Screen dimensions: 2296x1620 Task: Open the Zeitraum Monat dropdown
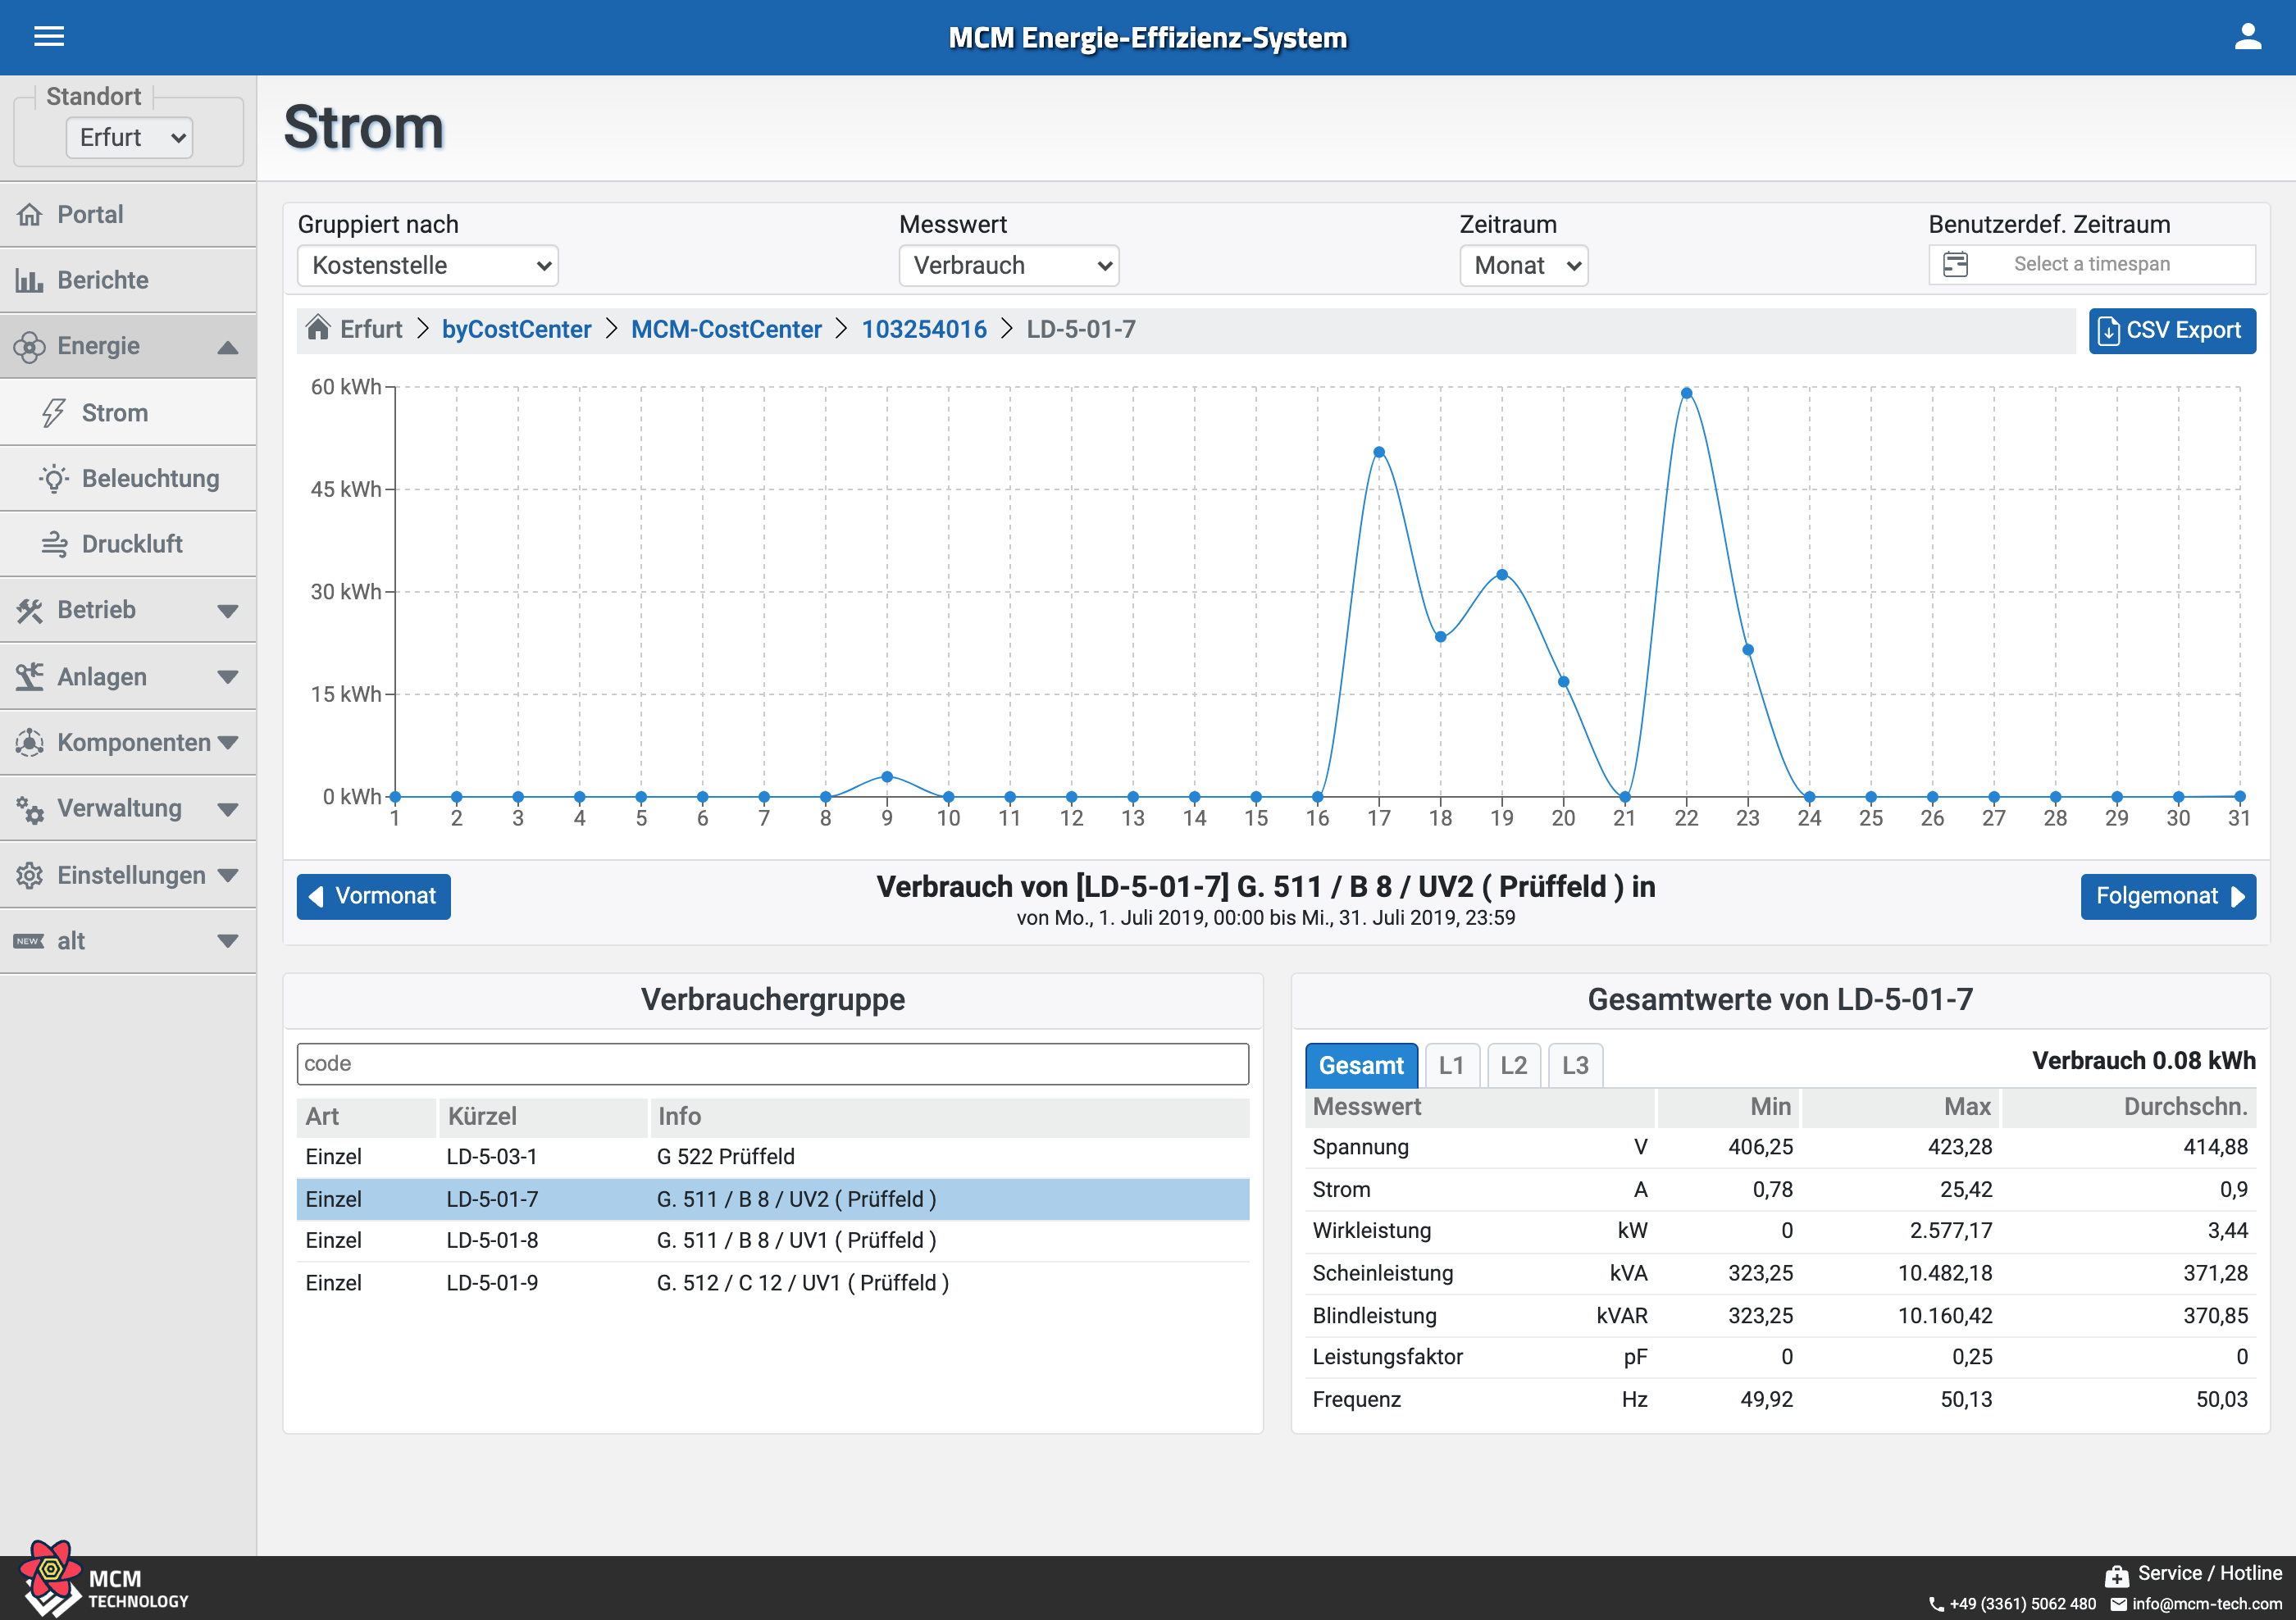tap(1524, 266)
